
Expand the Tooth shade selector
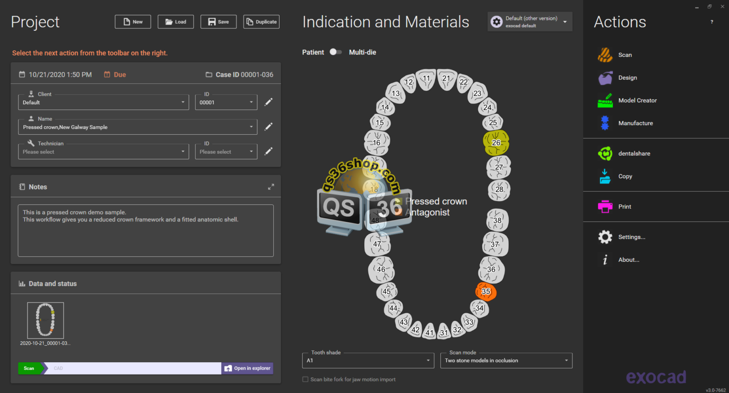[x=427, y=360]
